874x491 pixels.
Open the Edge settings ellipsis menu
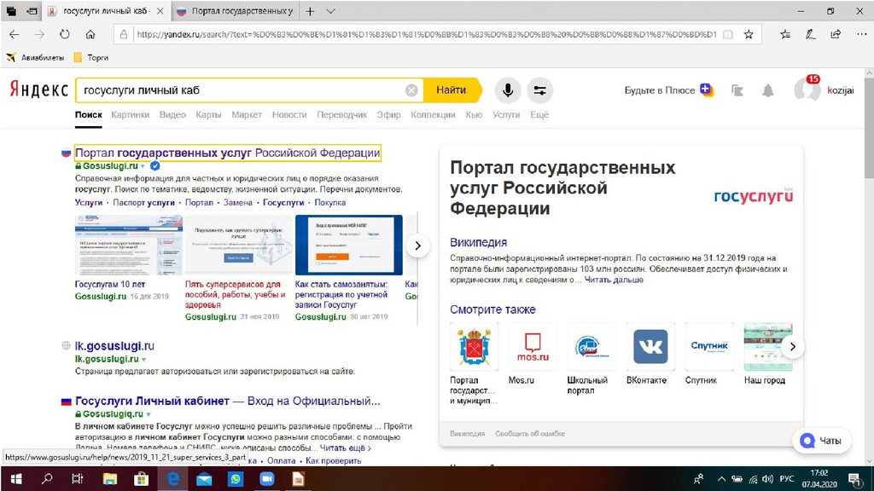(x=861, y=34)
